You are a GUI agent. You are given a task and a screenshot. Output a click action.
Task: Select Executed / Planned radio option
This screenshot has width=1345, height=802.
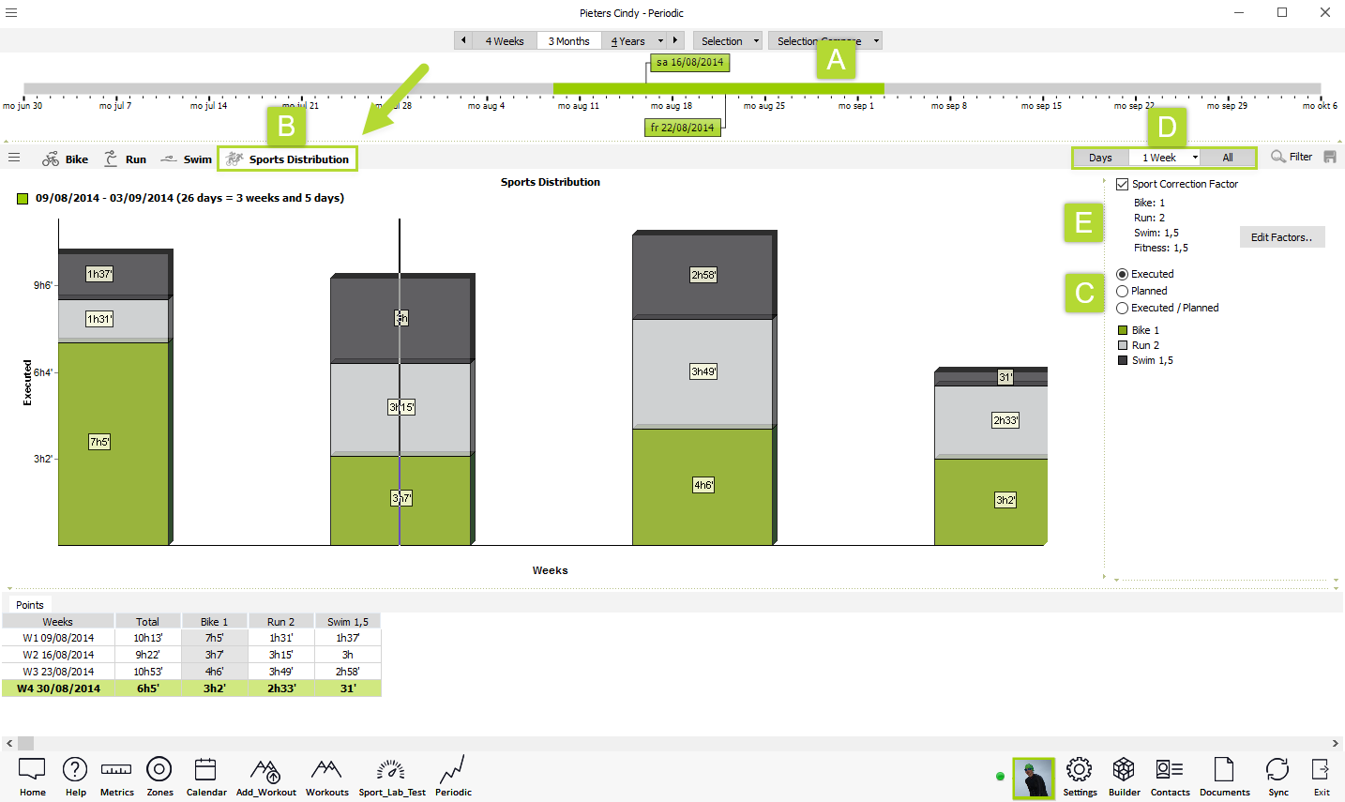click(1123, 309)
